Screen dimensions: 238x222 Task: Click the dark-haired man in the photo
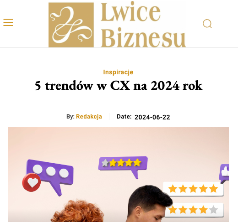(150, 204)
